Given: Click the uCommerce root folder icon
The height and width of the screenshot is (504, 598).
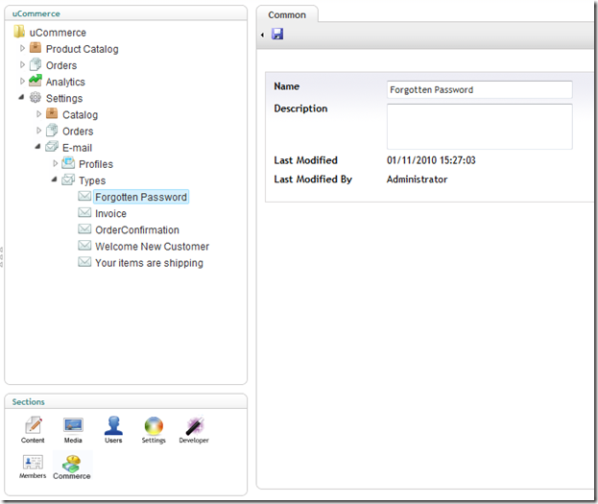Looking at the screenshot, I should pyautogui.click(x=19, y=32).
